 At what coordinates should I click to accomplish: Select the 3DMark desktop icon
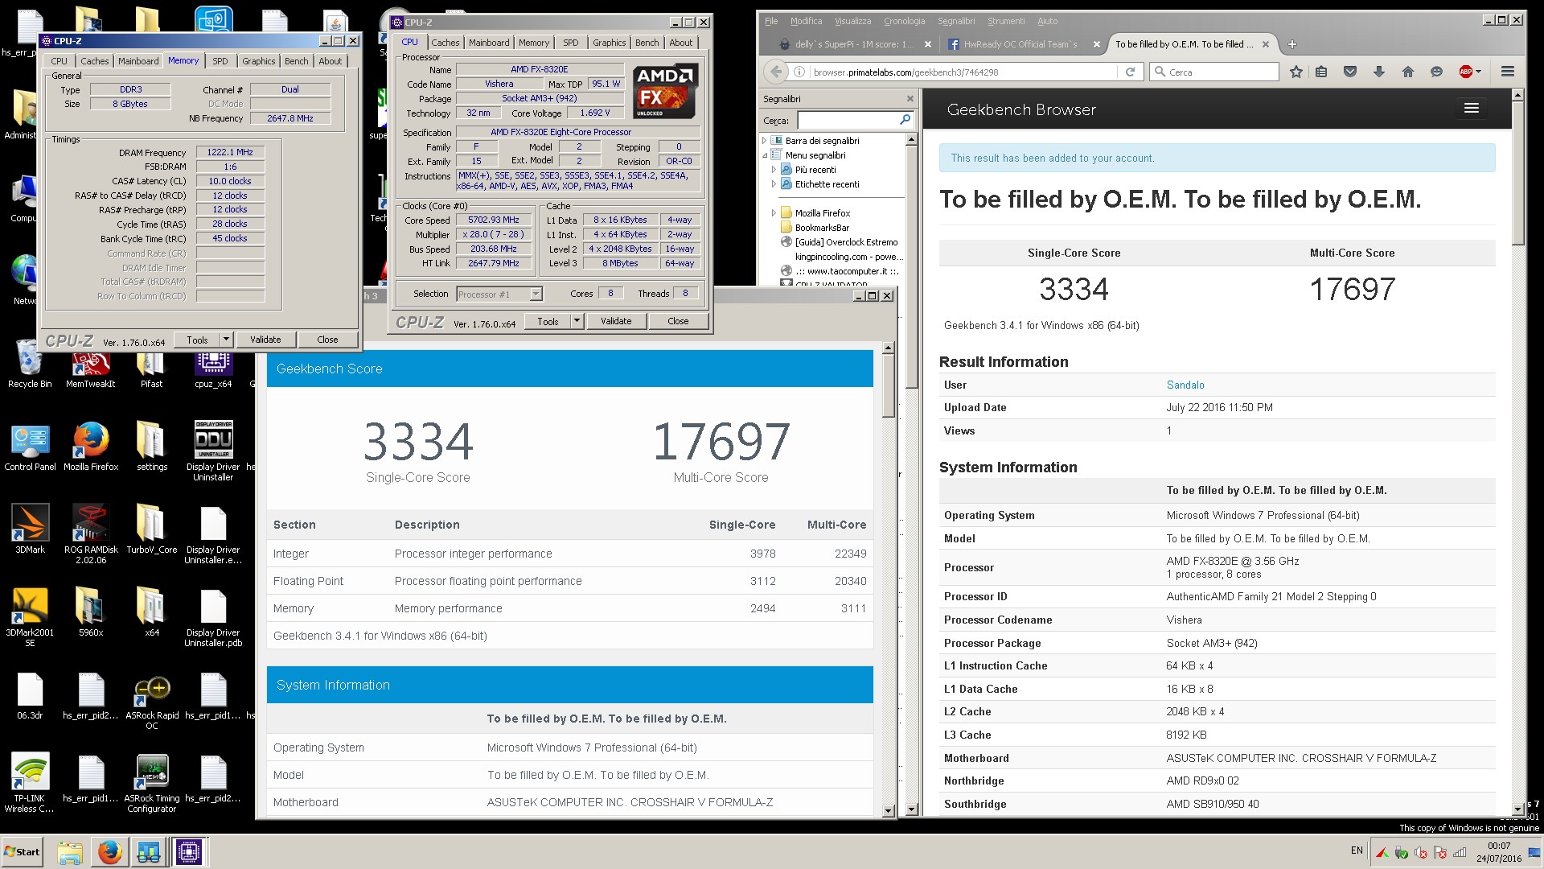coord(30,529)
